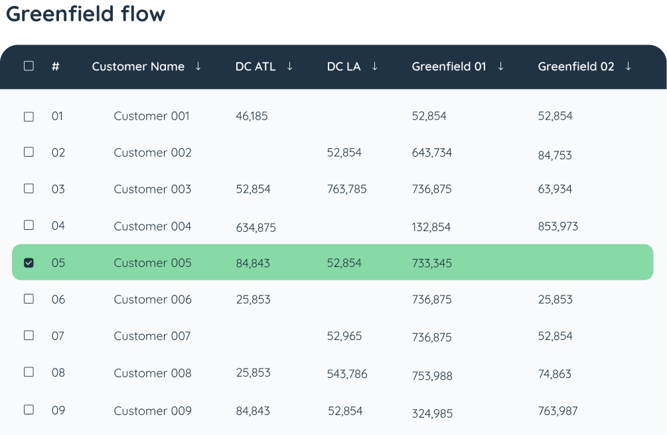Toggle the select-all header checkbox

29,66
